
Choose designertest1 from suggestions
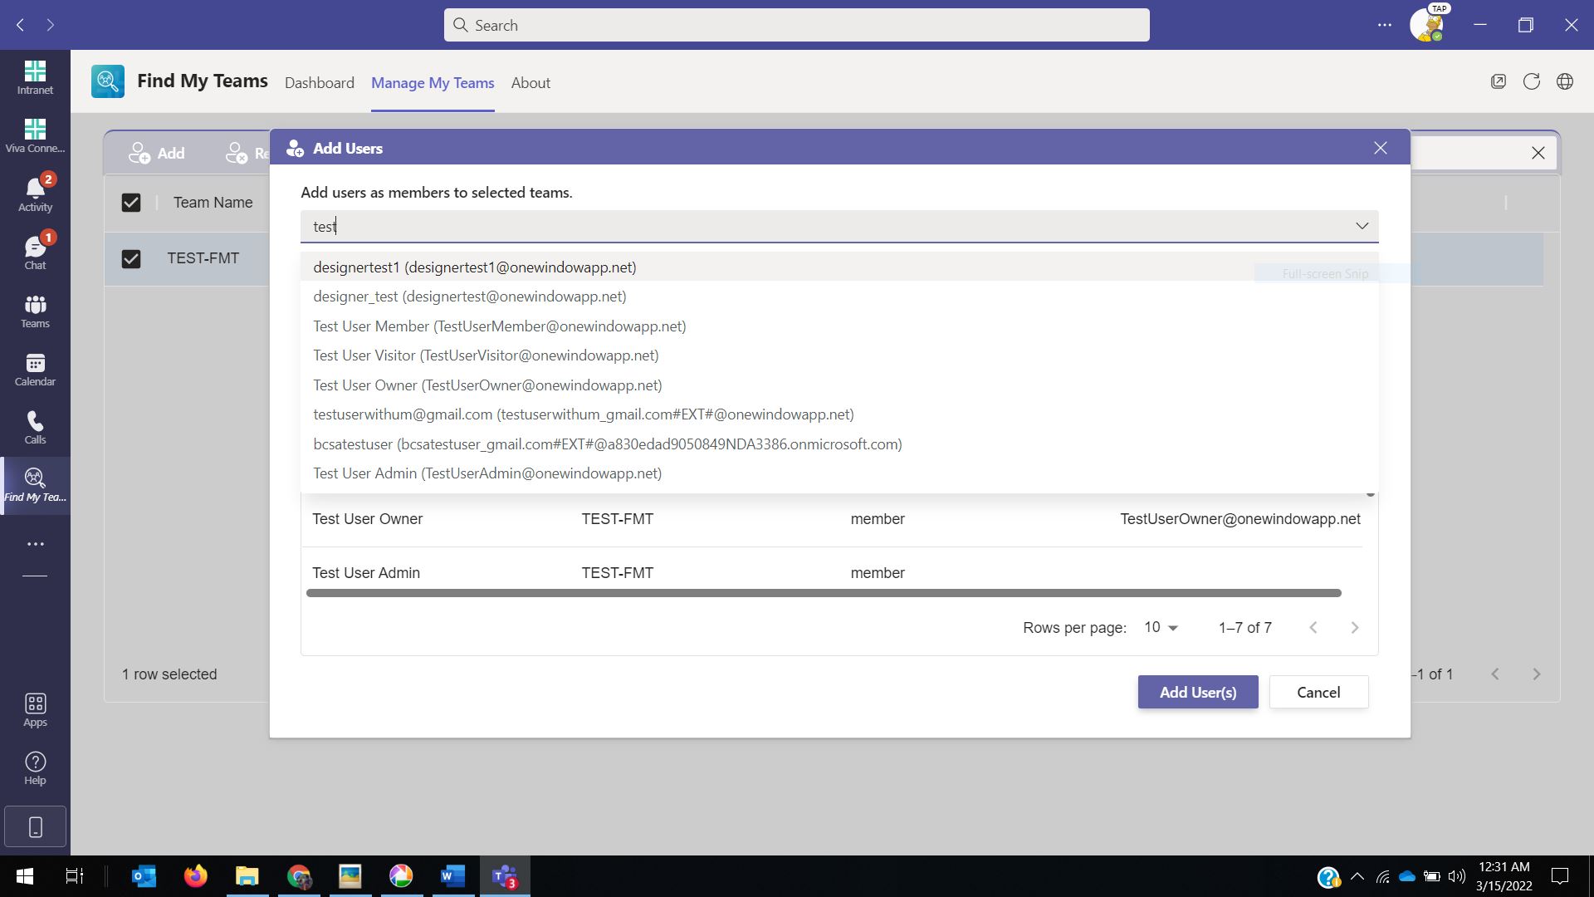pyautogui.click(x=839, y=267)
